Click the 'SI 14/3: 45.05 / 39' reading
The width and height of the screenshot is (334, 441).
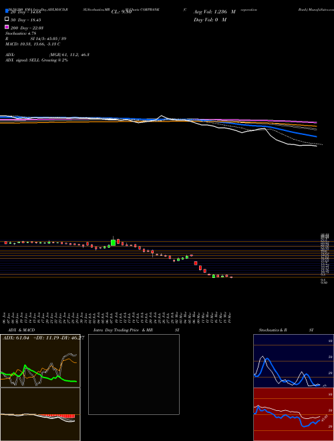tap(48, 39)
